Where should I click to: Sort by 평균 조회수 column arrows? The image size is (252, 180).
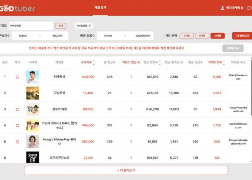pos(160,62)
